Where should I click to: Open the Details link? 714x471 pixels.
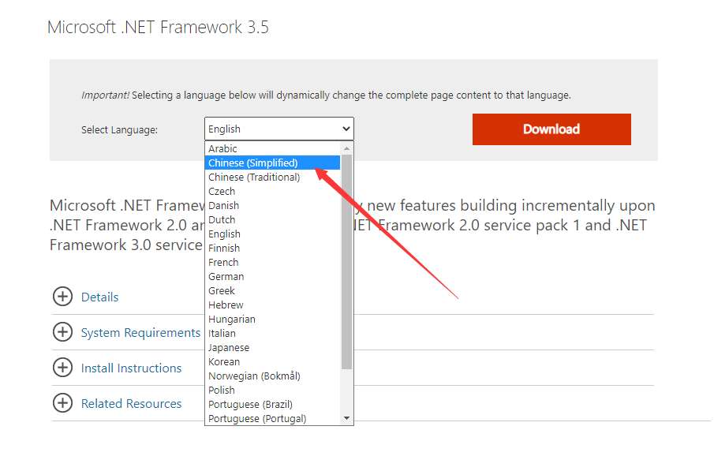[99, 297]
